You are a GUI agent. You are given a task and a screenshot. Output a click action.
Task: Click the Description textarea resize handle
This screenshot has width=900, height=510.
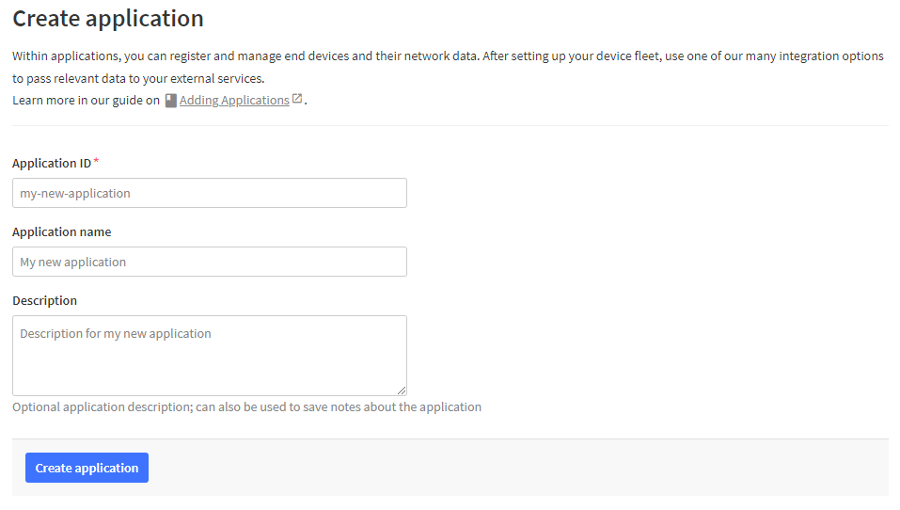coord(402,390)
